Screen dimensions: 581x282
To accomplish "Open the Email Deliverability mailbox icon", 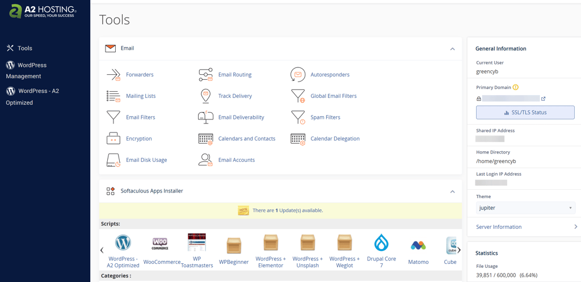I will point(205,118).
